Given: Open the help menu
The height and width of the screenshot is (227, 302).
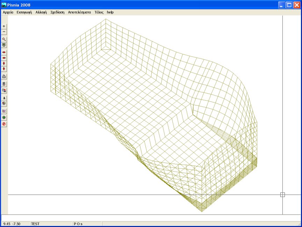Looking at the screenshot, I should 110,12.
